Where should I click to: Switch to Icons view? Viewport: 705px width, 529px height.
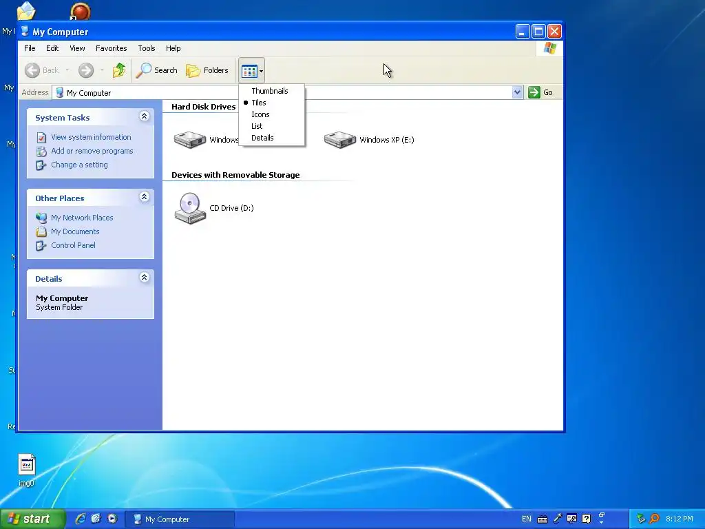click(x=260, y=114)
